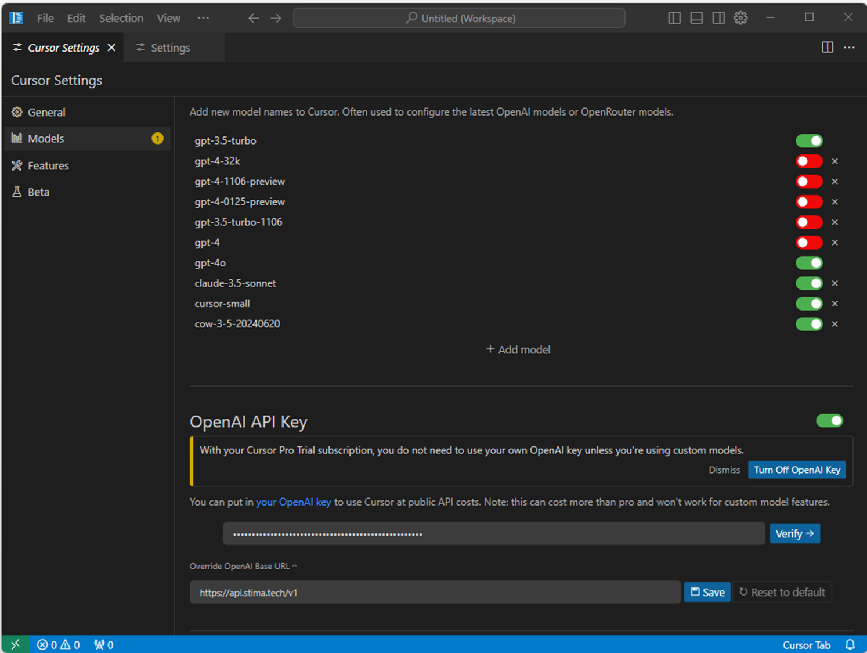Screen dimensions: 867x653
Task: Enable the gpt-4 model toggle
Action: pos(809,243)
